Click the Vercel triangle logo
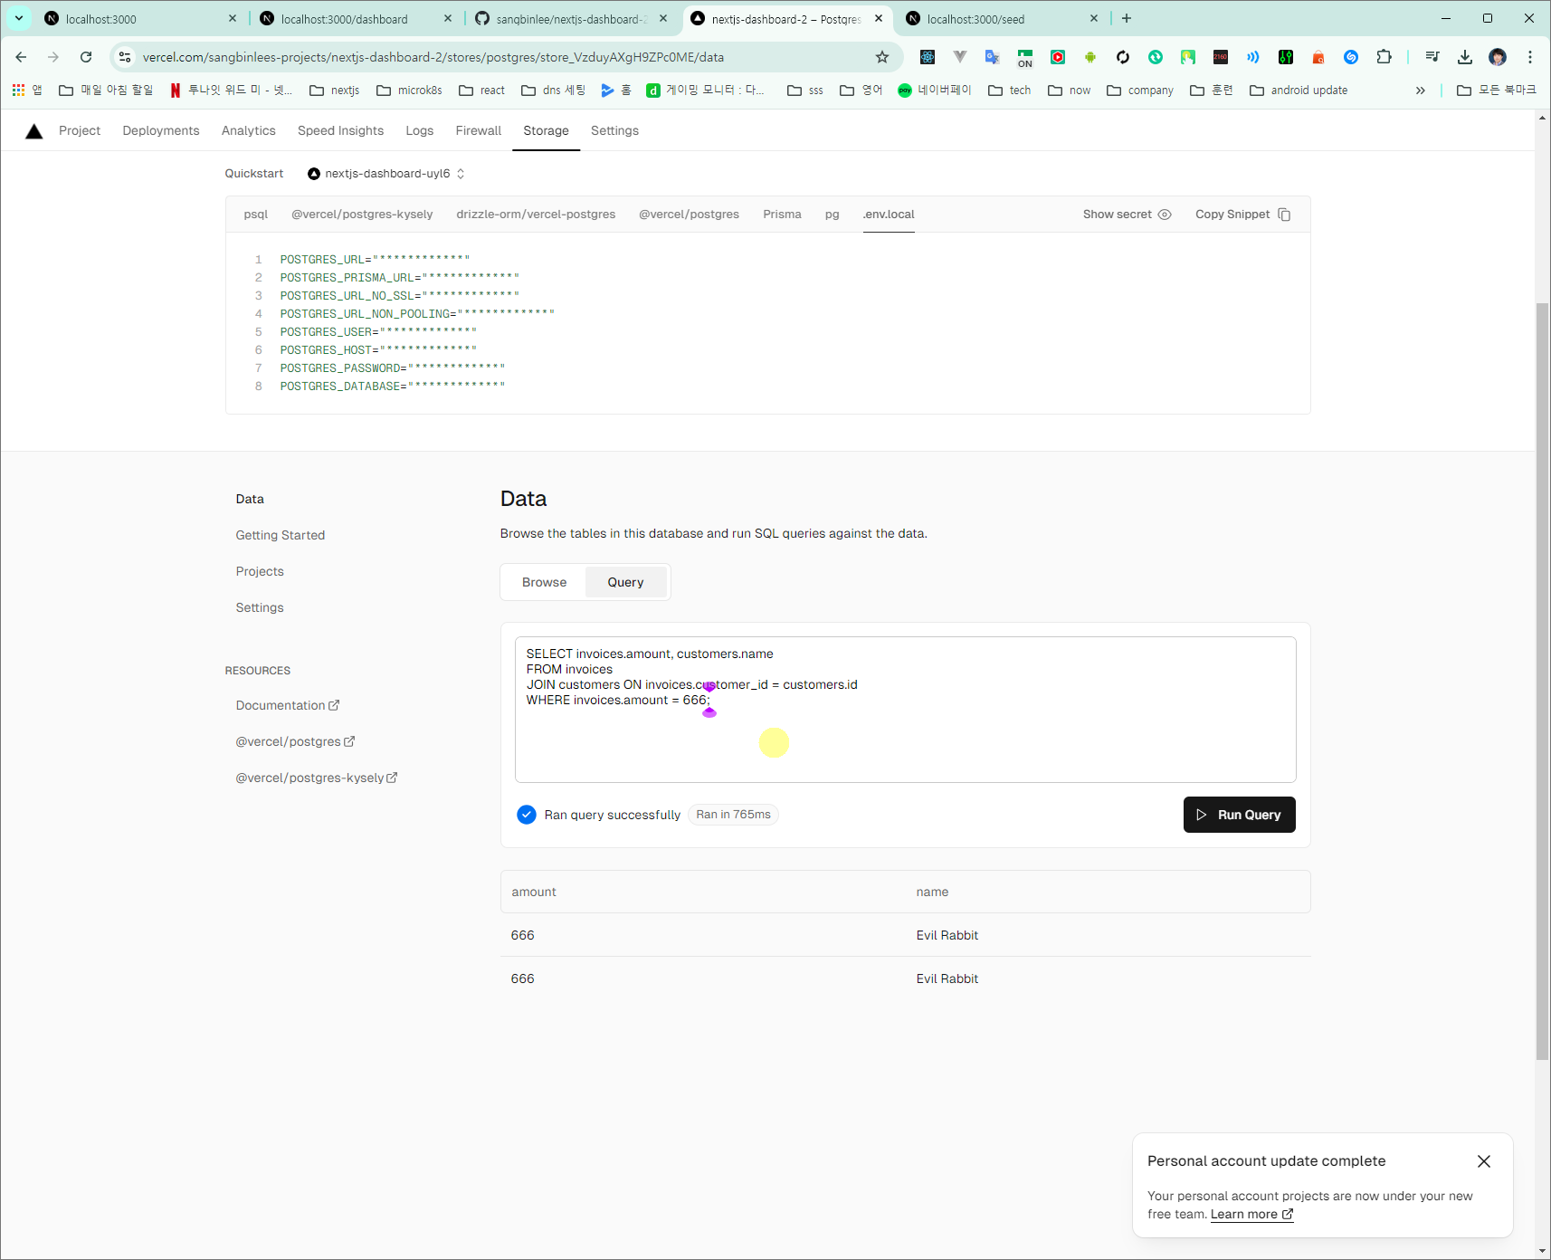 (34, 131)
